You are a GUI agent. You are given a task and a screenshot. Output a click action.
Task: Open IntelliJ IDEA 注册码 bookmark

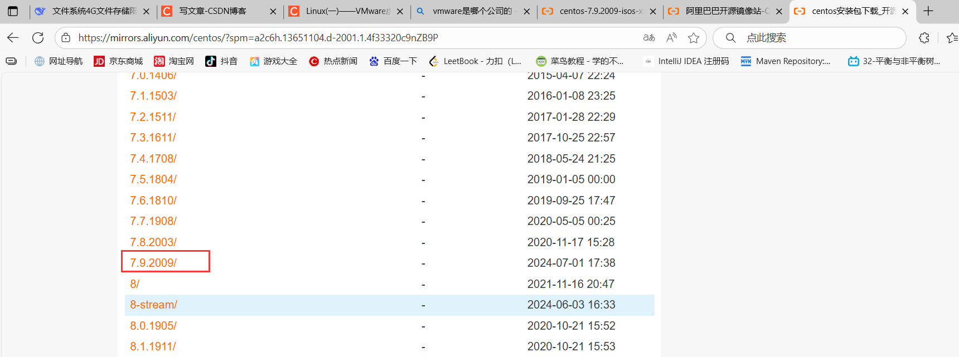coord(686,61)
